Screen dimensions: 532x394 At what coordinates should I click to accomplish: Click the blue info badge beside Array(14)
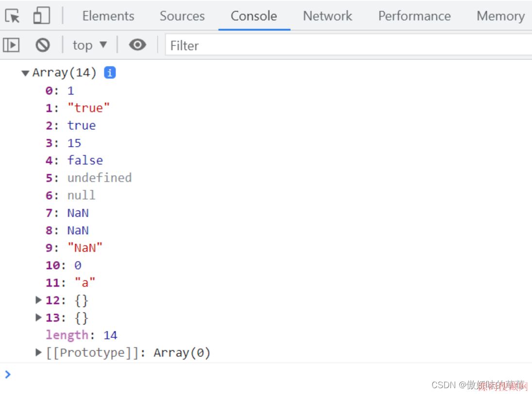(x=110, y=73)
